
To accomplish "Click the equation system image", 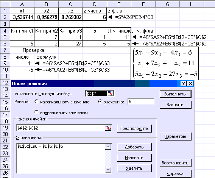I will 165,63.
